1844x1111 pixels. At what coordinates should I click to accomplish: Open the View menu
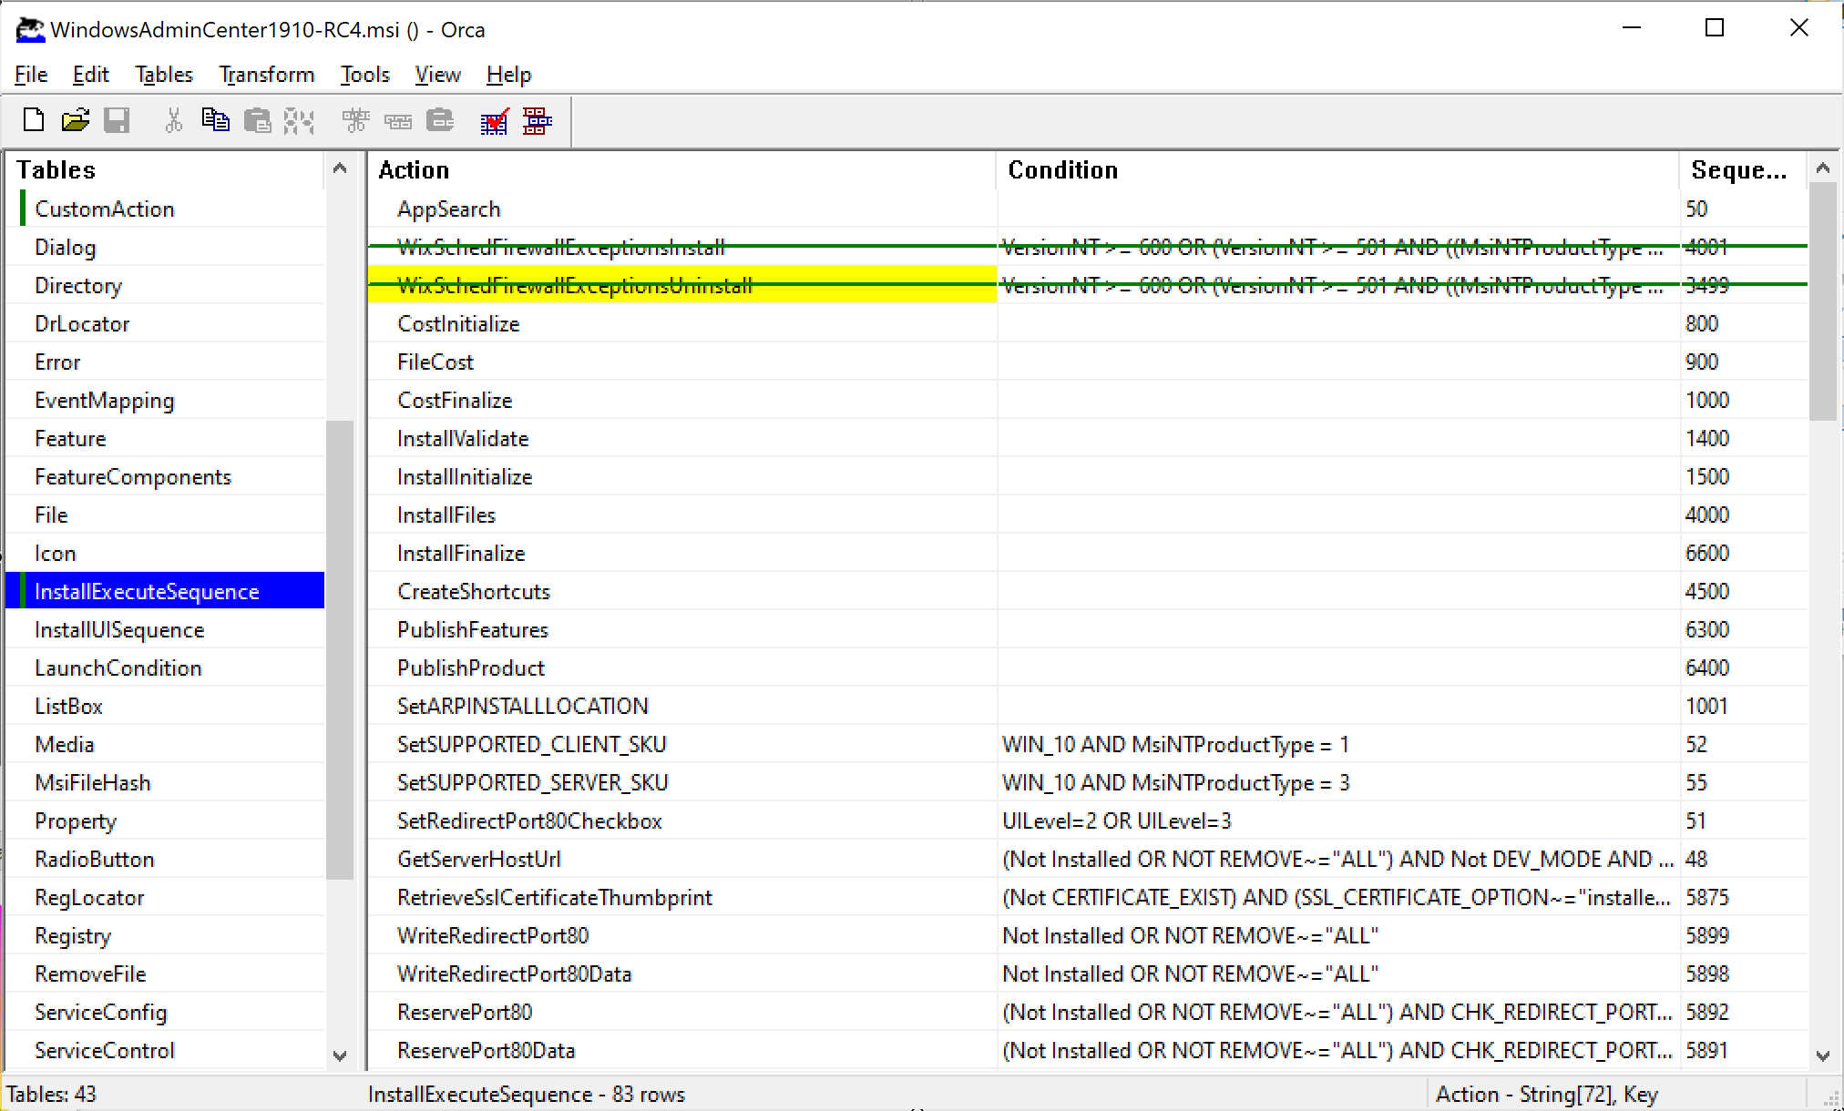[437, 75]
